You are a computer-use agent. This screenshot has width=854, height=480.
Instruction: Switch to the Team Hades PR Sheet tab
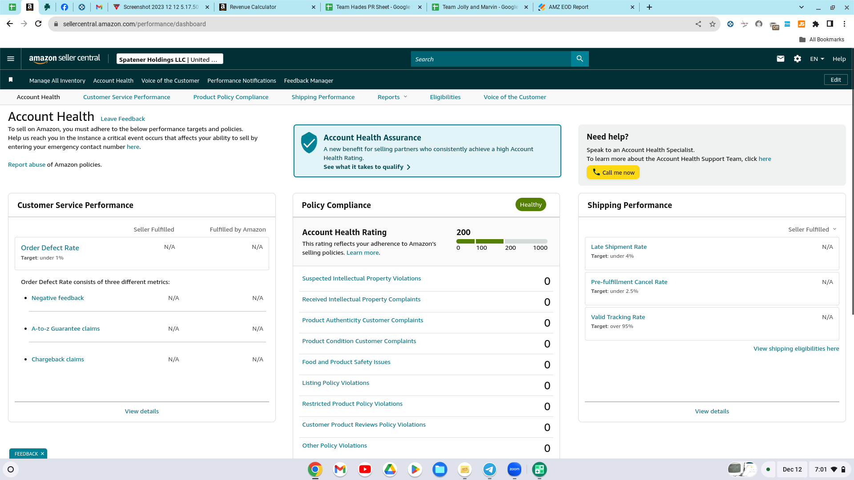pos(373,7)
